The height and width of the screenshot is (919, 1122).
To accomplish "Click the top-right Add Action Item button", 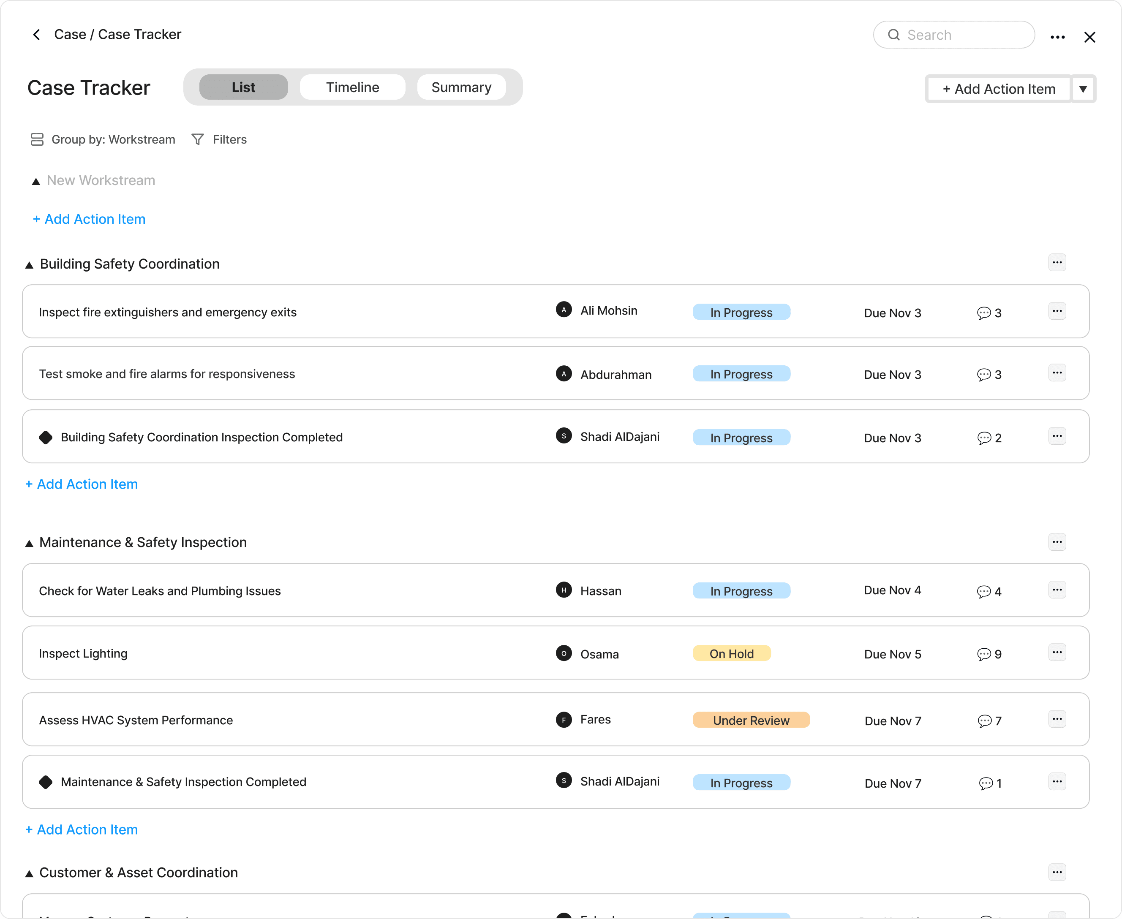I will pos(999,89).
